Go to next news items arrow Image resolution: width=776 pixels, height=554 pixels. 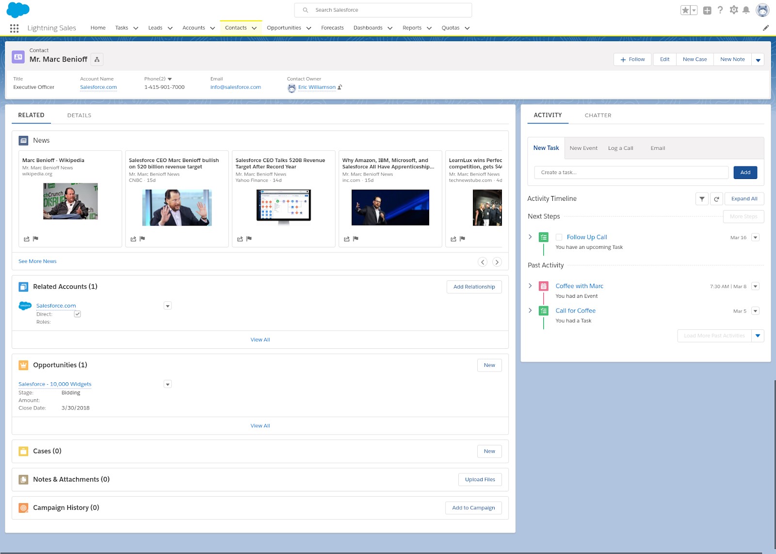coord(497,262)
